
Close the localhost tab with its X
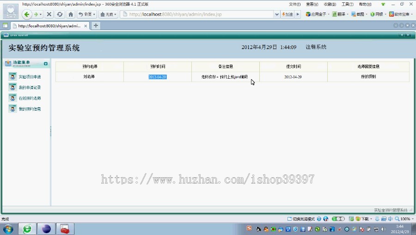[x=86, y=26]
